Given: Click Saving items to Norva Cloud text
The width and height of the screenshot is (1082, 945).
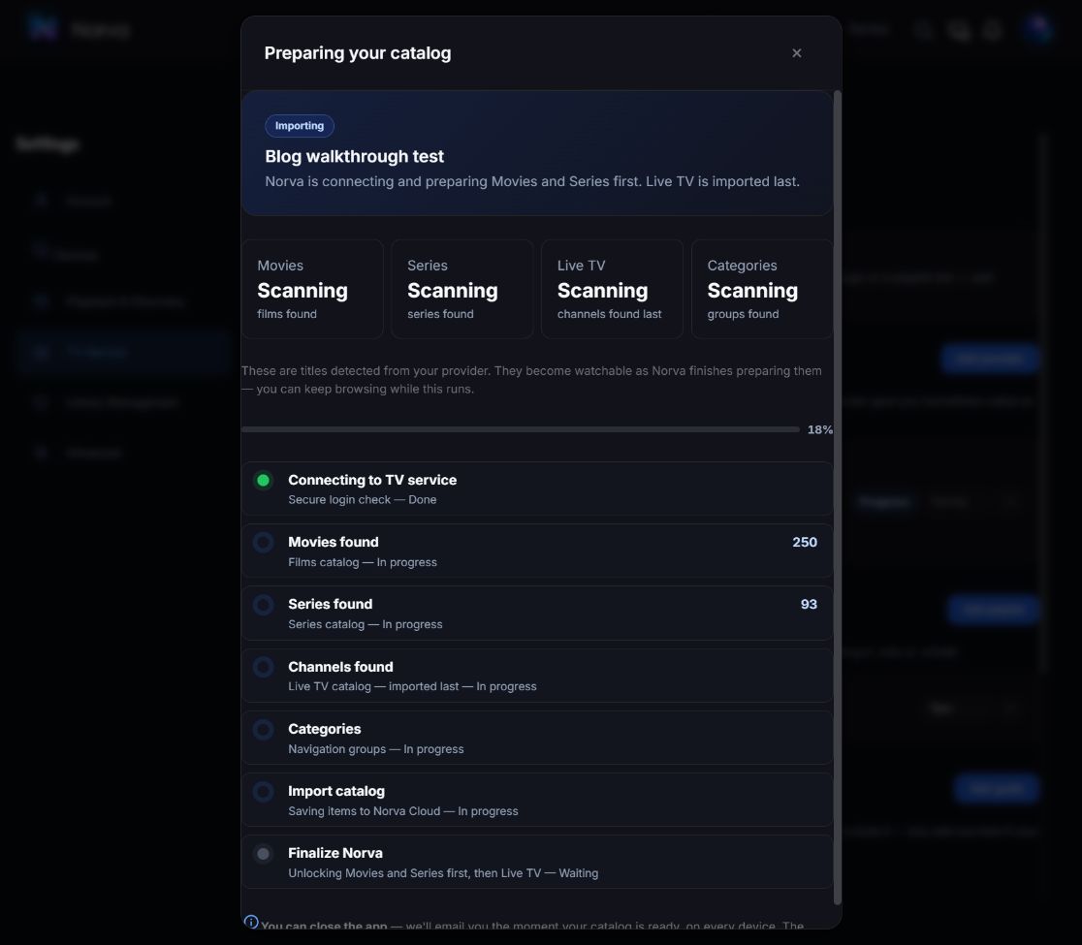Looking at the screenshot, I should (x=403, y=811).
